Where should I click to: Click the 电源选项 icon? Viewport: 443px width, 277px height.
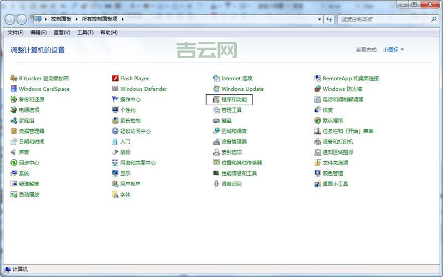tap(13, 110)
